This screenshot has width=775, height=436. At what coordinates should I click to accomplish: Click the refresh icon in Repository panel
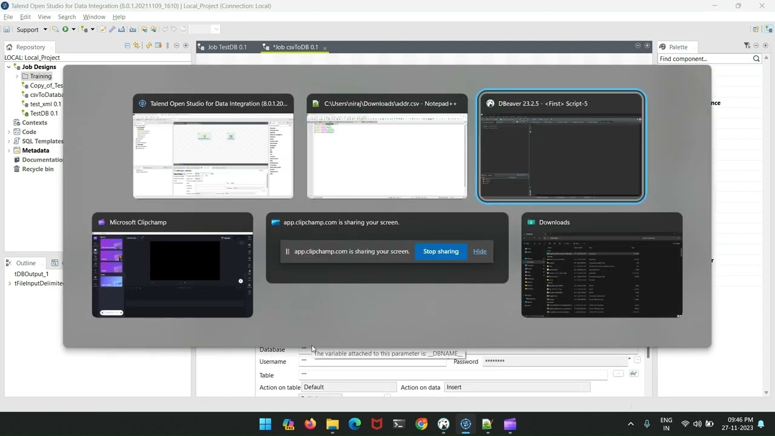149,45
